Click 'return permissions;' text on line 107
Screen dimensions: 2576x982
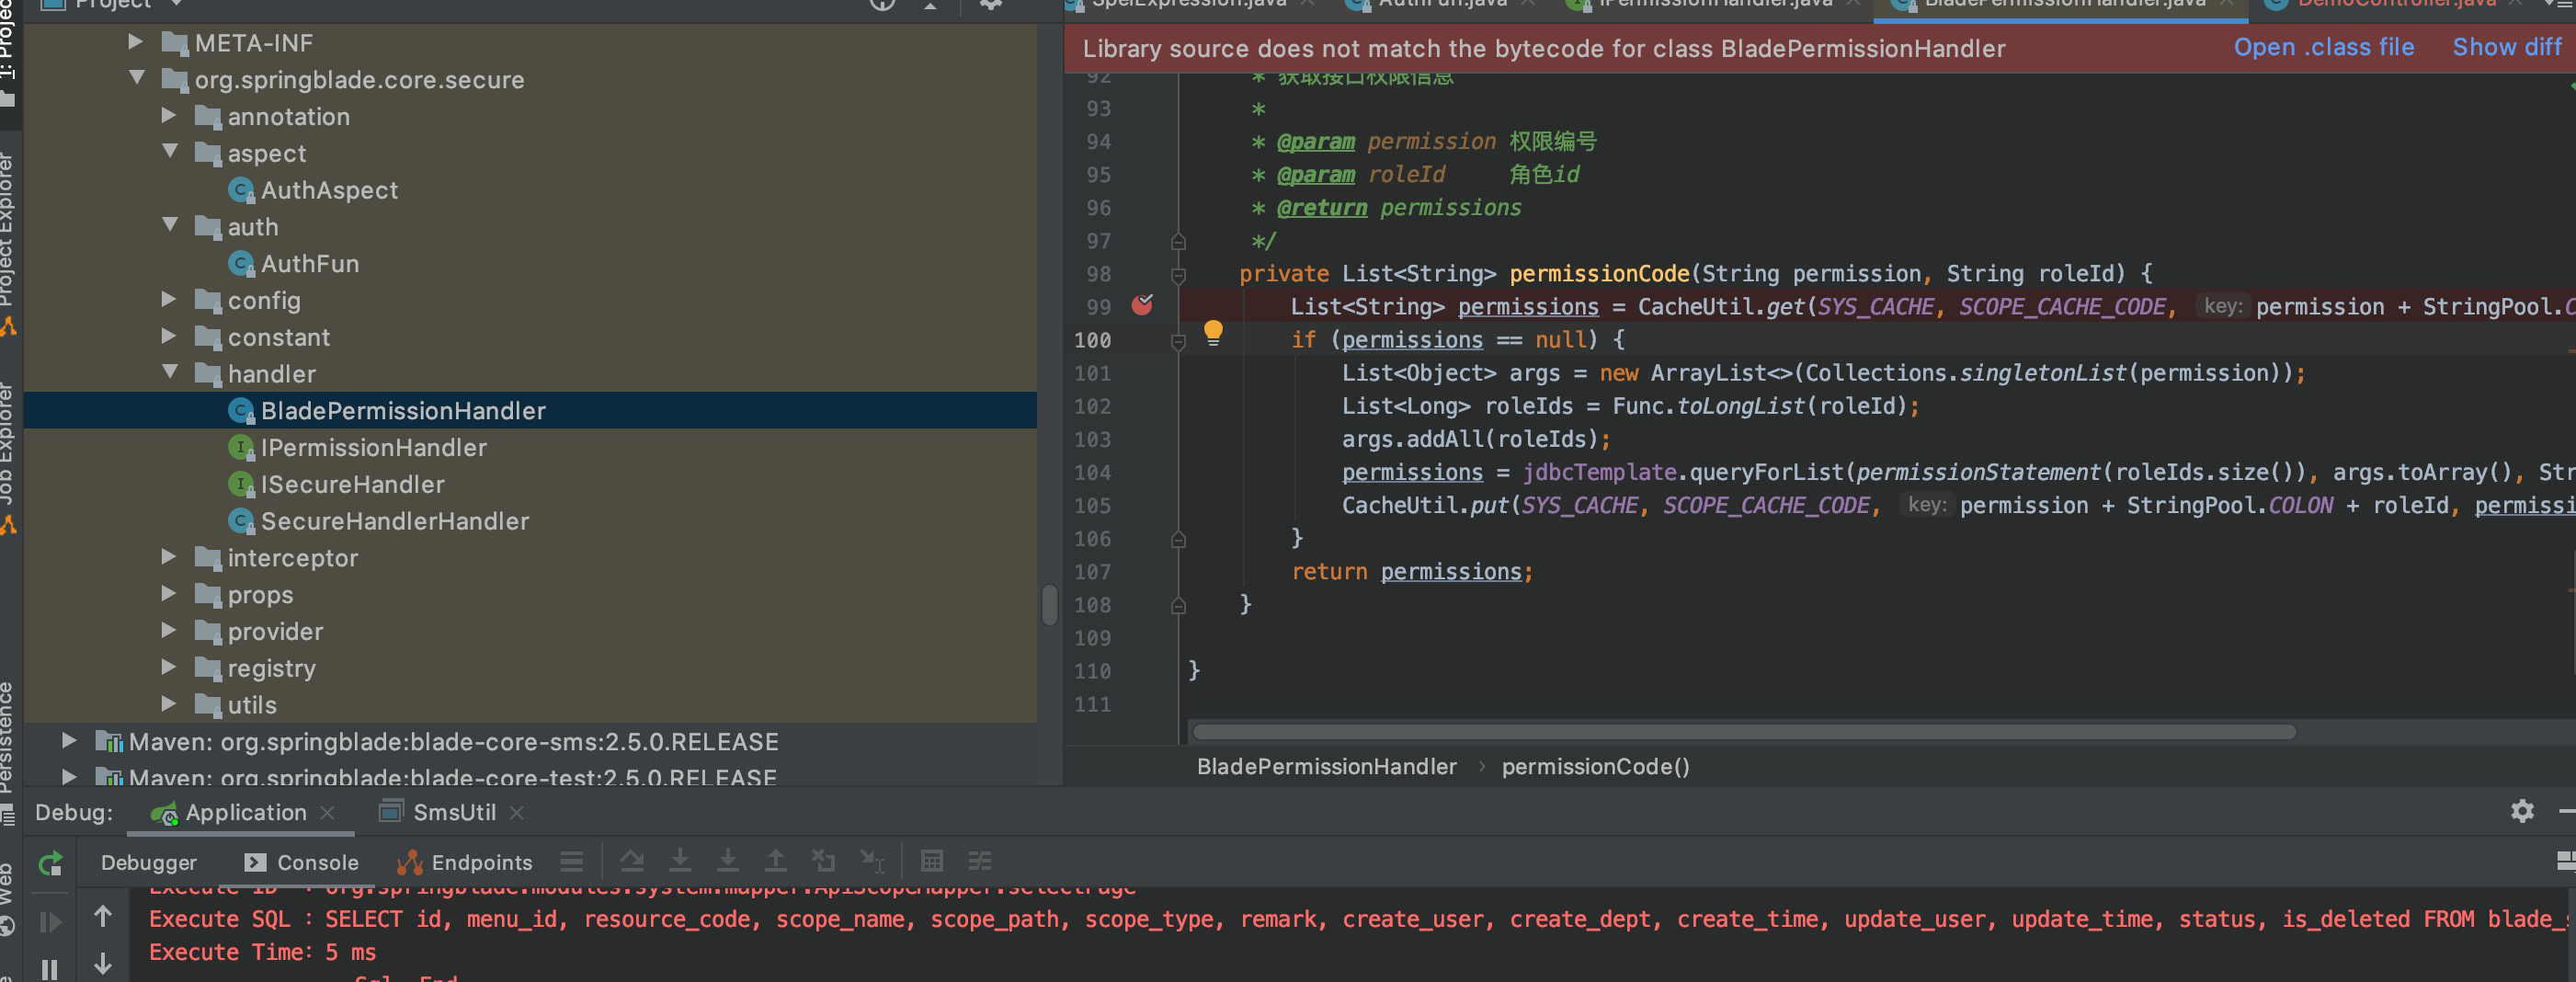click(x=1412, y=571)
